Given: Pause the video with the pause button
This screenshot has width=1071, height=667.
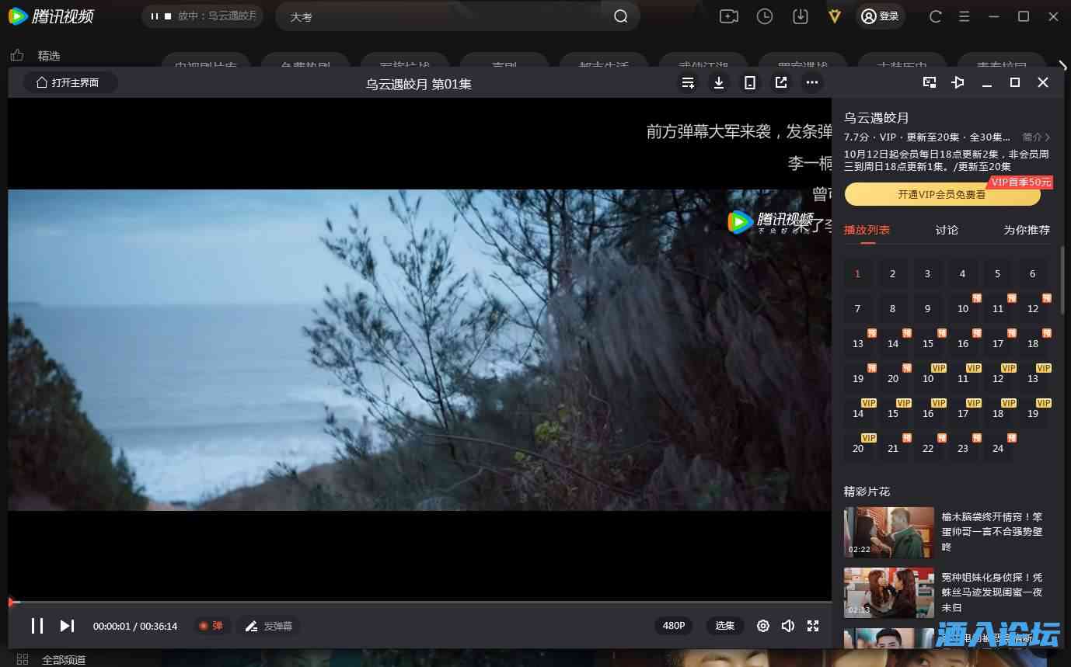Looking at the screenshot, I should coord(37,626).
